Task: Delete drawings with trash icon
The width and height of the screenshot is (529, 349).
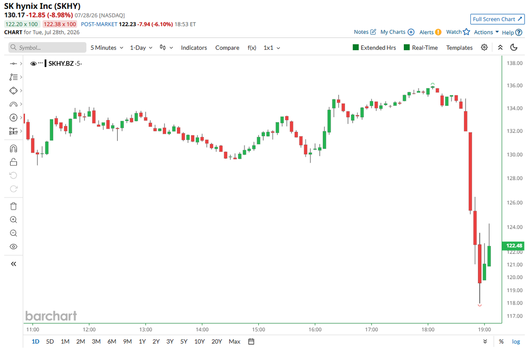Action: tap(13, 206)
